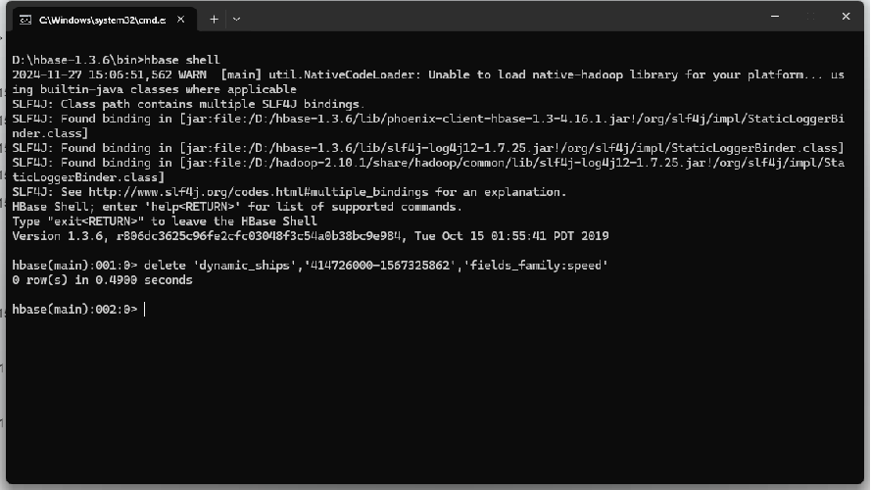
Task: Click the NativeCodeLoader WARN message
Action: tap(428, 81)
